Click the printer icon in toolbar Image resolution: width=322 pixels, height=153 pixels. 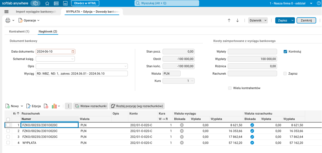[x=8, y=20]
